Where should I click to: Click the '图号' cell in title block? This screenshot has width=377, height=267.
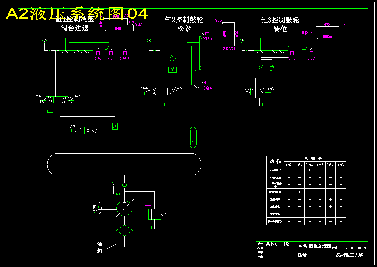coord(302,255)
